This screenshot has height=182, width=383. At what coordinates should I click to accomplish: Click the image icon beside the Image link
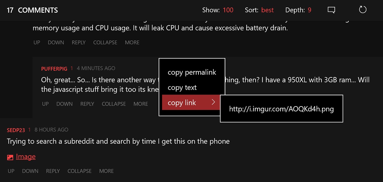[10, 157]
